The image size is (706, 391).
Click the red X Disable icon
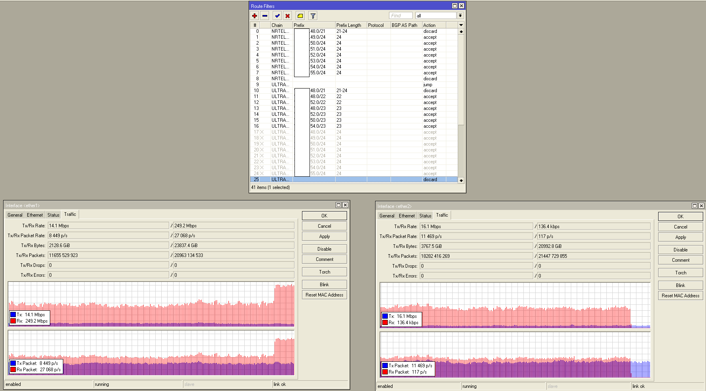tap(288, 16)
